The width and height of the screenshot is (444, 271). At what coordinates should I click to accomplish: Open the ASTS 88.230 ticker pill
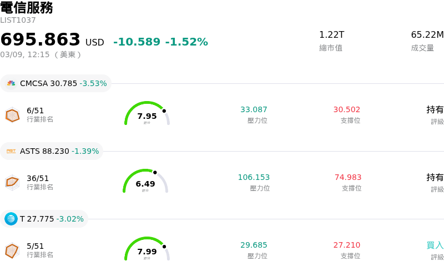[52, 151]
